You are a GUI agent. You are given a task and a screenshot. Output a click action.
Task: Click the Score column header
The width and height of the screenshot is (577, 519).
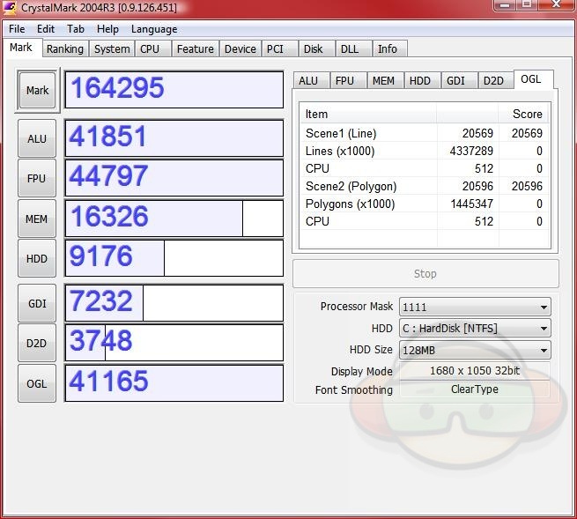point(527,114)
